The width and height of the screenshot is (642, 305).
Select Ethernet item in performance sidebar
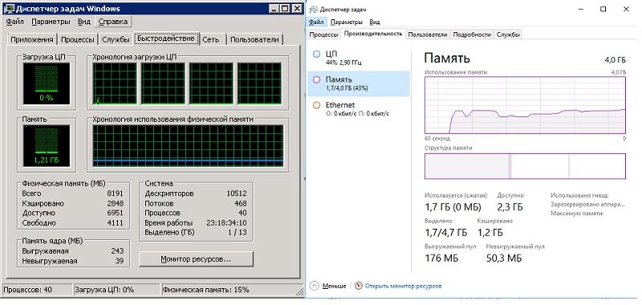pyautogui.click(x=359, y=109)
